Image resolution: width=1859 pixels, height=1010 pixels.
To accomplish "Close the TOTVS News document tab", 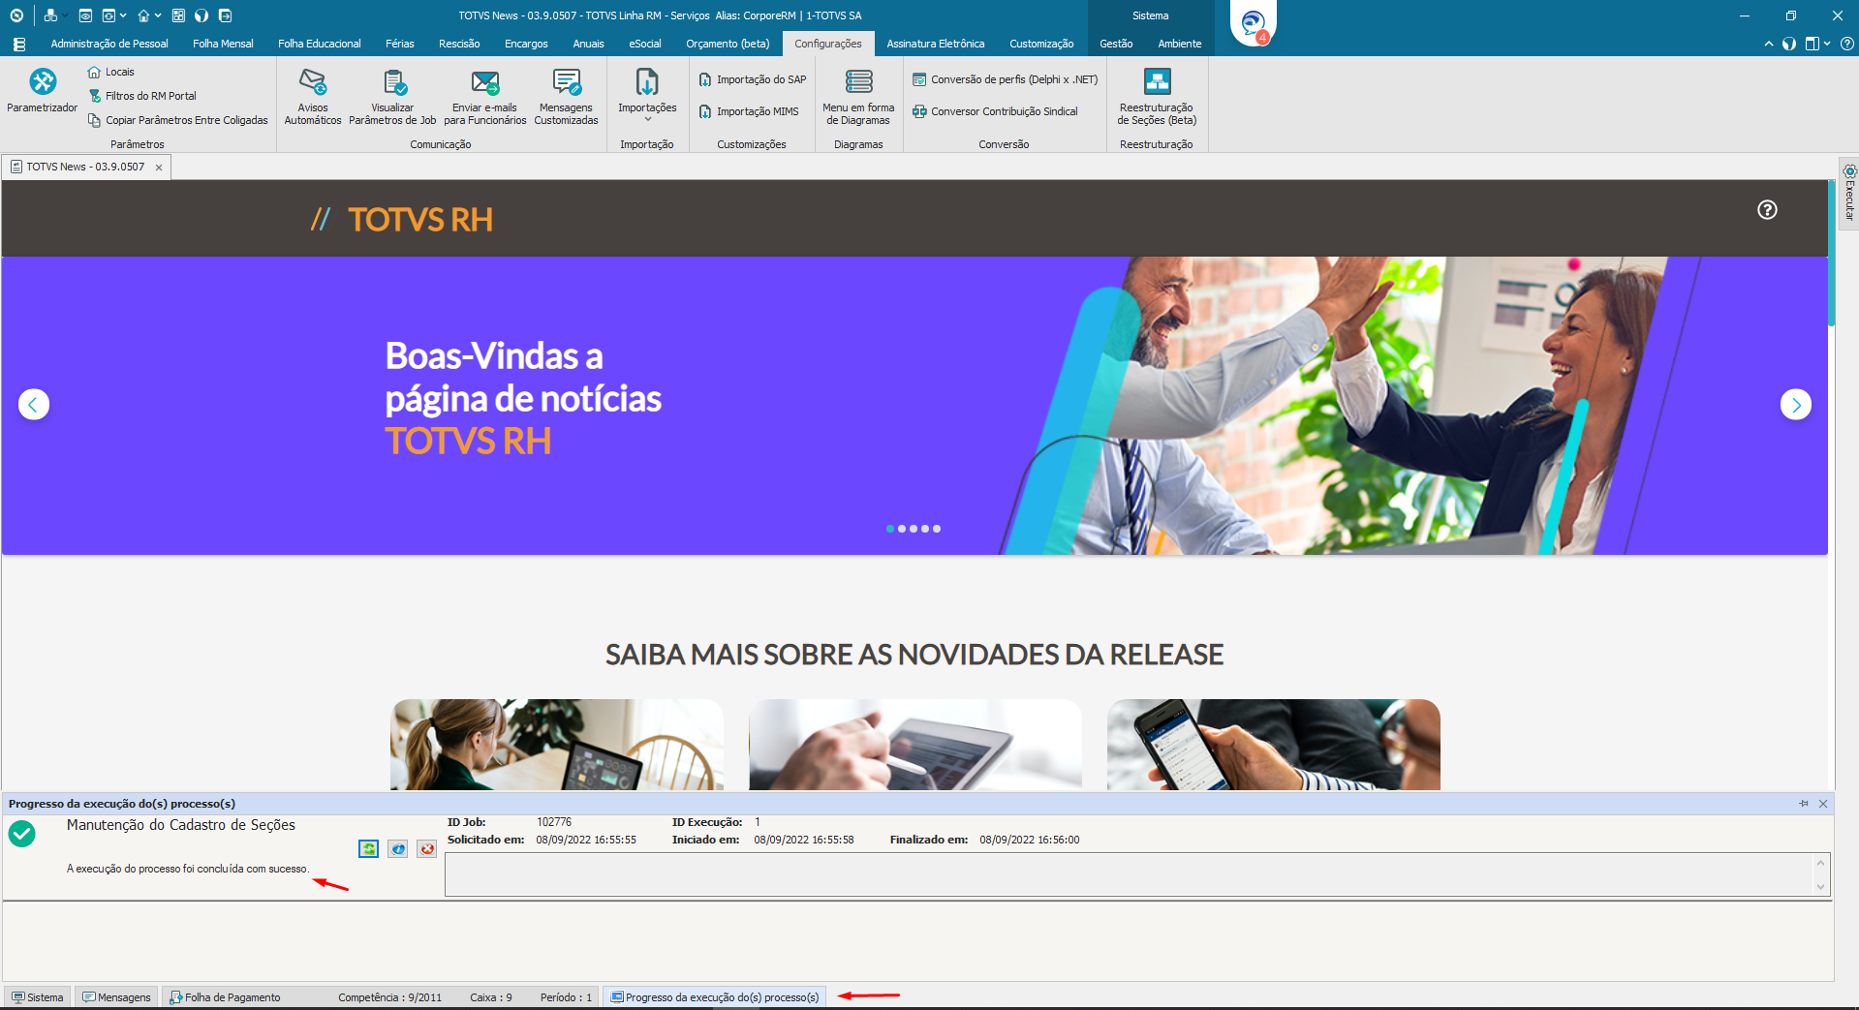I will [159, 168].
